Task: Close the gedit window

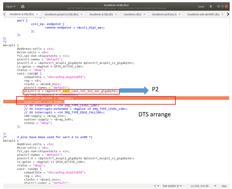Action: coord(227,7)
